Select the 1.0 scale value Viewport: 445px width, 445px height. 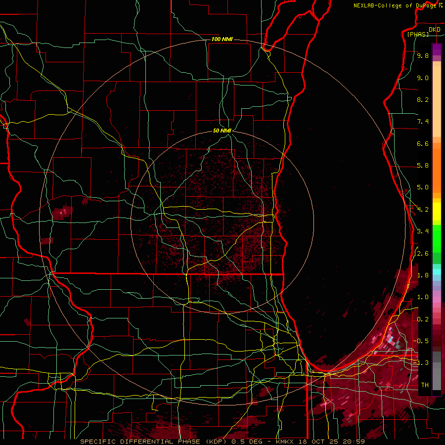tap(423, 297)
